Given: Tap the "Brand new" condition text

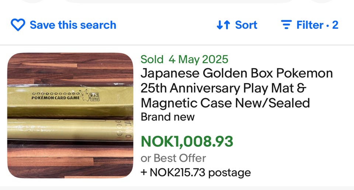Looking at the screenshot, I should [x=167, y=117].
